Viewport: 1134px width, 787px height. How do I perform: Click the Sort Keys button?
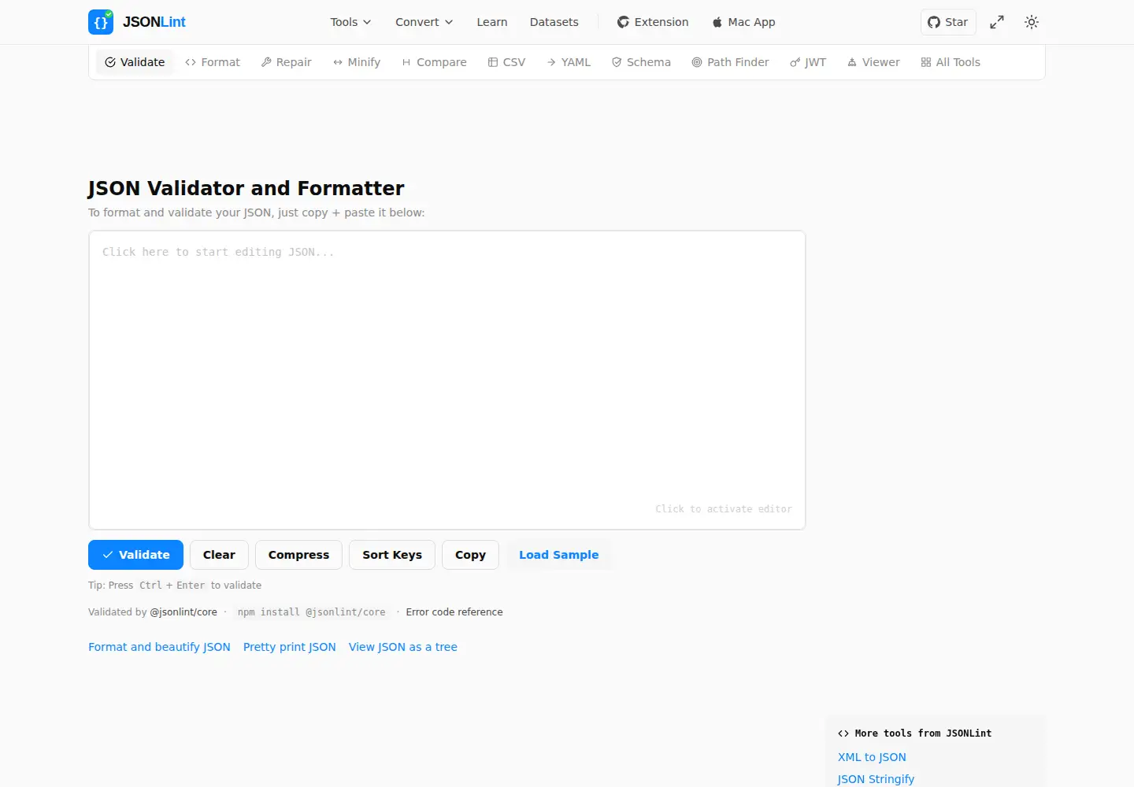(x=392, y=555)
